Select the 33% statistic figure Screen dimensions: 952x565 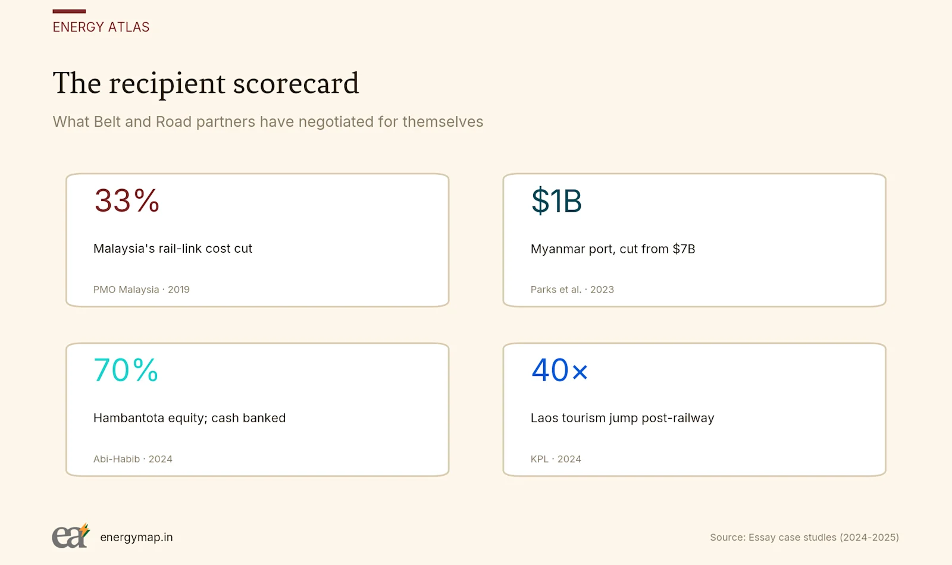(x=127, y=200)
